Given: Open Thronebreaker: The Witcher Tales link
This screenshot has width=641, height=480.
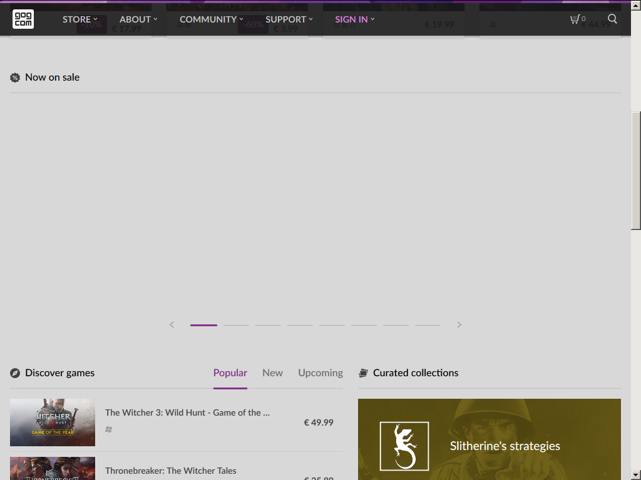Looking at the screenshot, I should click(x=170, y=471).
